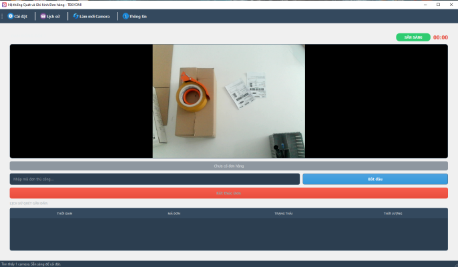
Task: Click the SẴN SÀNG status badge
Action: pyautogui.click(x=413, y=37)
